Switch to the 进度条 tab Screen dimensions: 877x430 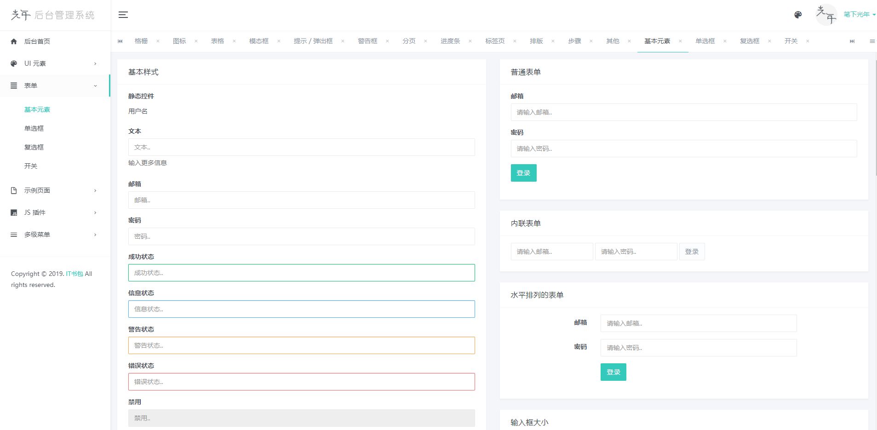tap(450, 41)
